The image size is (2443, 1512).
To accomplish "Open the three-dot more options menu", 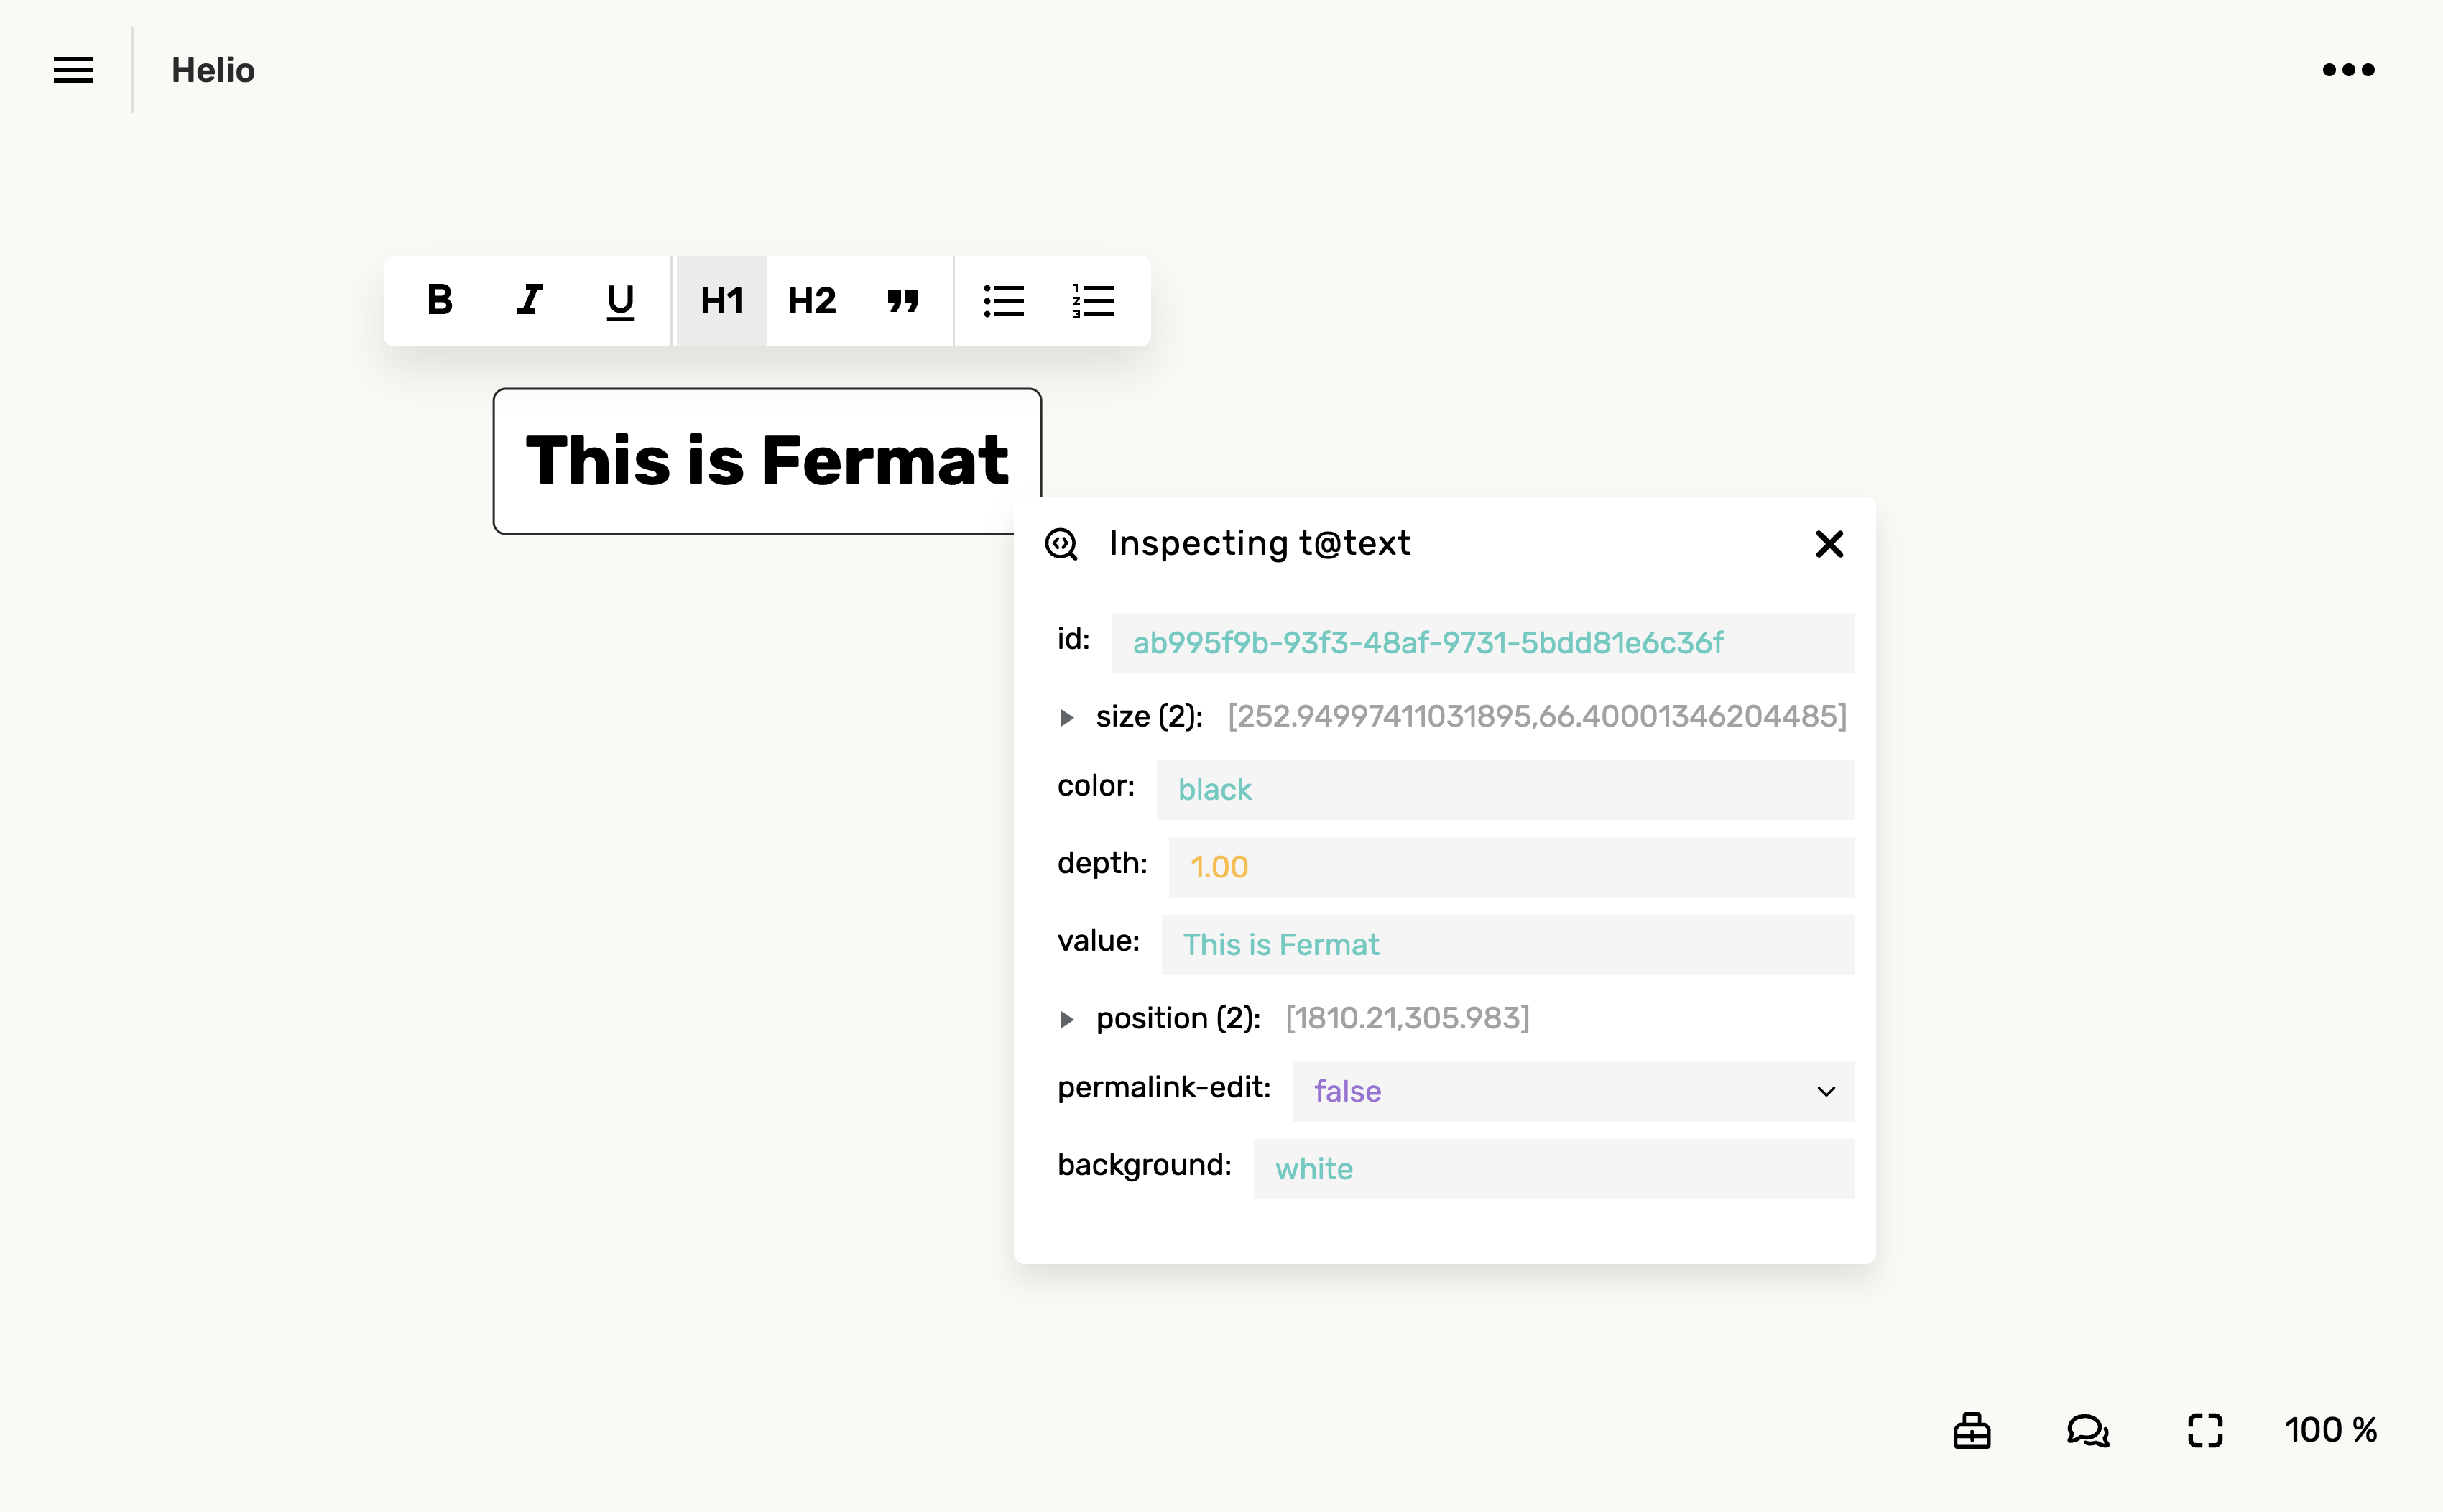I will click(x=2348, y=70).
